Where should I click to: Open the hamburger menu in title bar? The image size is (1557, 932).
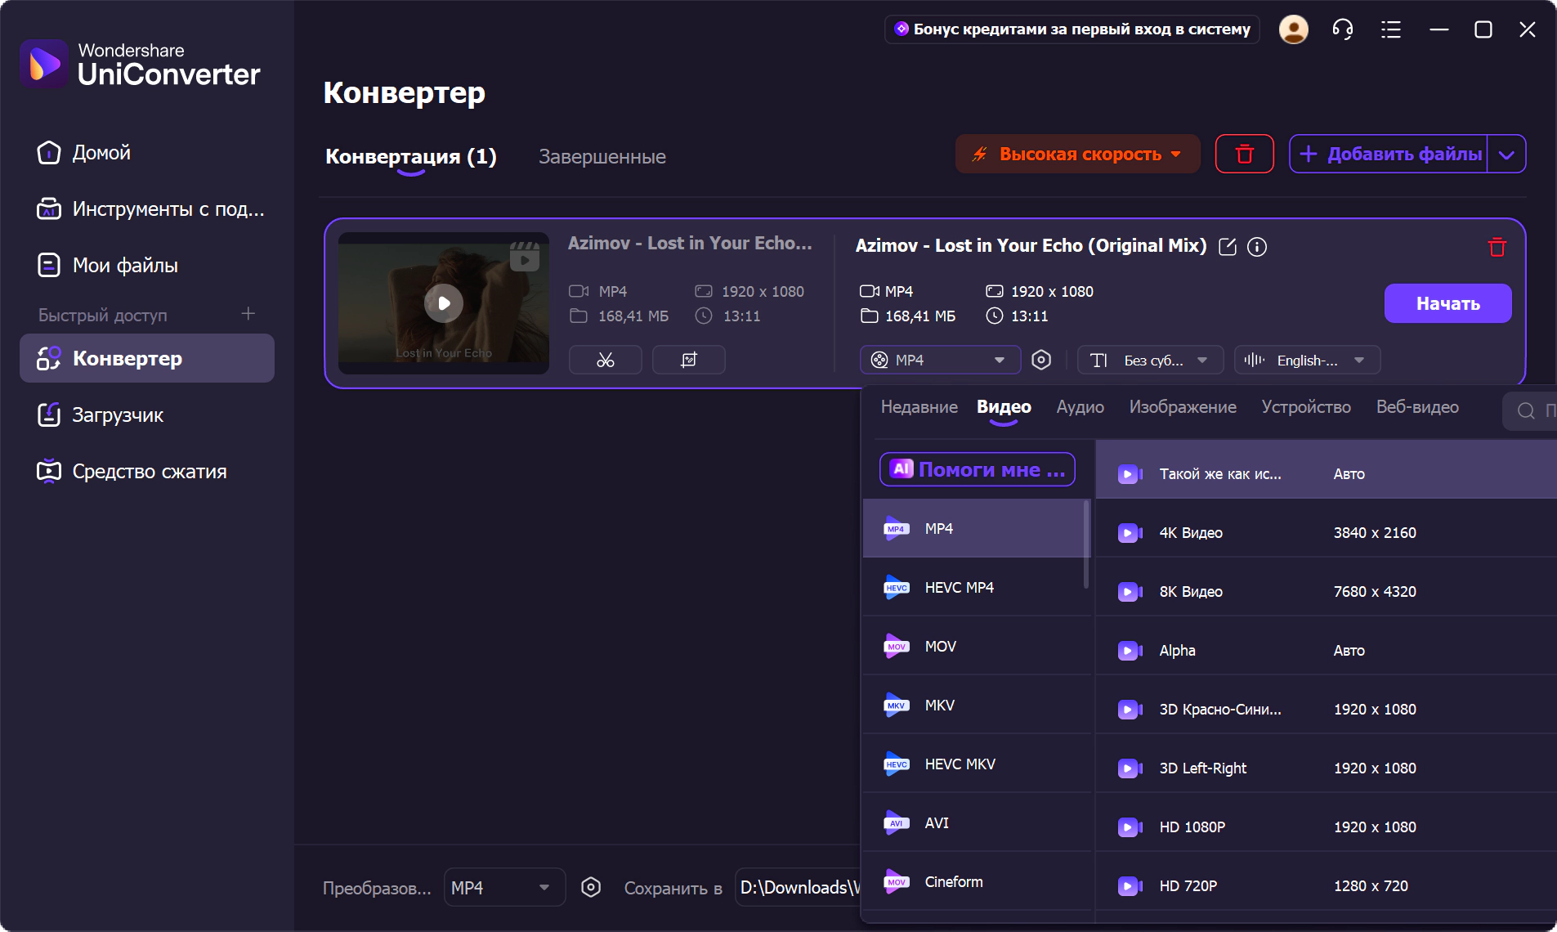coord(1390,30)
